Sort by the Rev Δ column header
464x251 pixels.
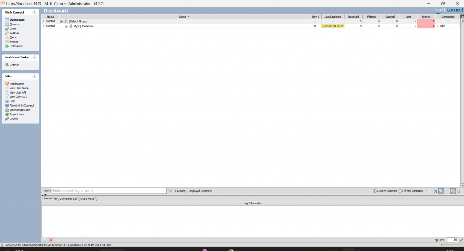315,17
